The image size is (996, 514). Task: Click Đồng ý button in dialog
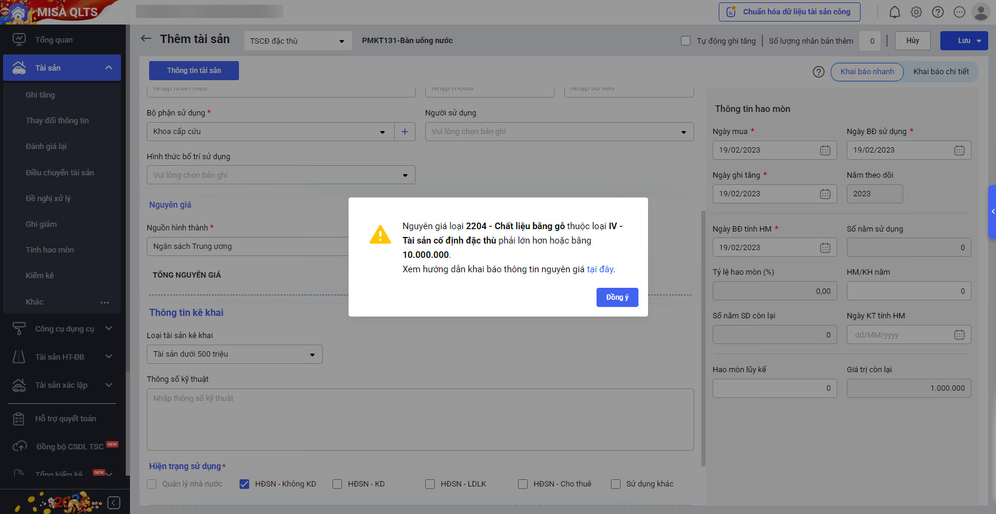coord(617,297)
